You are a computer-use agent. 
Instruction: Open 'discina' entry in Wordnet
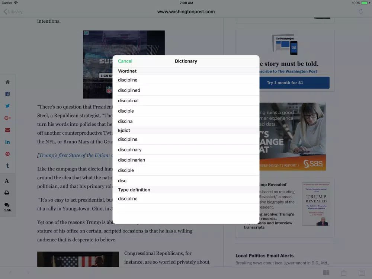186,121
